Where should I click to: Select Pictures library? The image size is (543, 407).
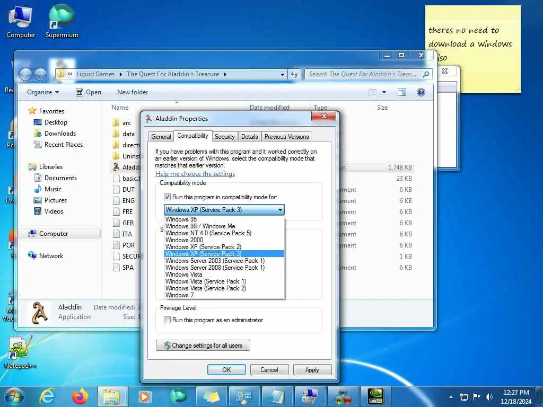pyautogui.click(x=50, y=200)
